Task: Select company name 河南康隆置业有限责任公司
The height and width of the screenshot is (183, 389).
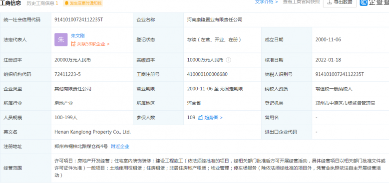Action: [x=215, y=20]
